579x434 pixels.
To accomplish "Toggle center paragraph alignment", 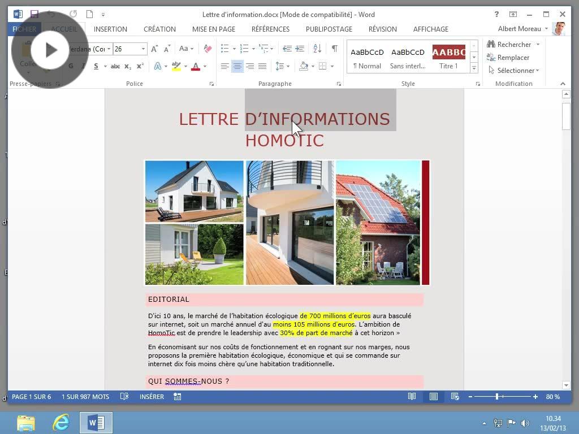I will coord(237,66).
